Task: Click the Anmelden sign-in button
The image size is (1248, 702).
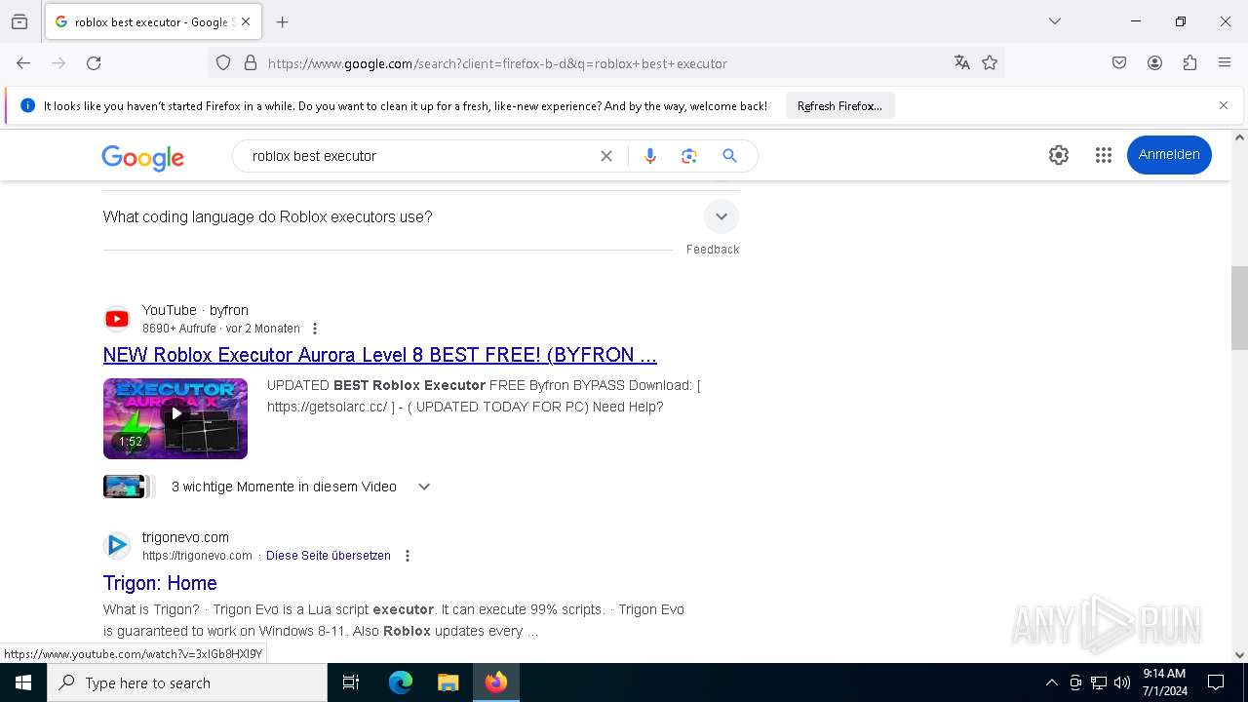Action: pos(1169,155)
